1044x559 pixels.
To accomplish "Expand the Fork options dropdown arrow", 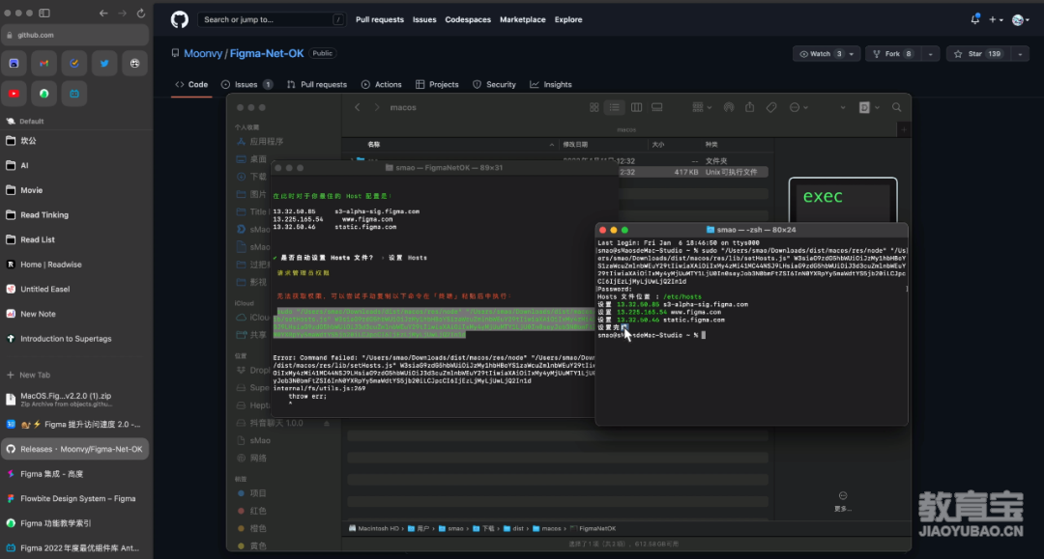I will 930,54.
